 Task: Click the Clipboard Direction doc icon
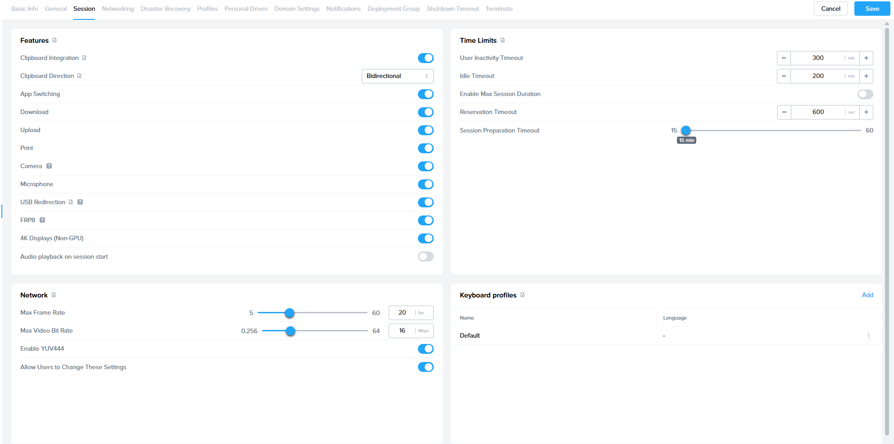click(79, 76)
